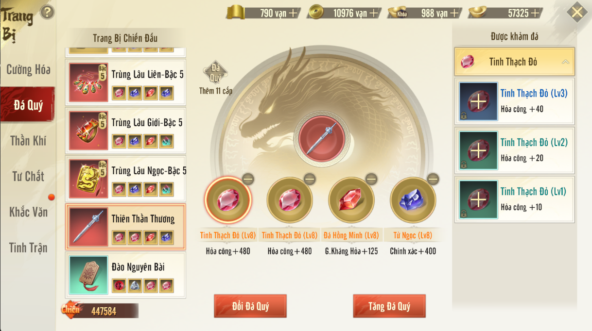Click plus beside 10976 vạn coins
This screenshot has height=331, width=592.
coord(374,13)
